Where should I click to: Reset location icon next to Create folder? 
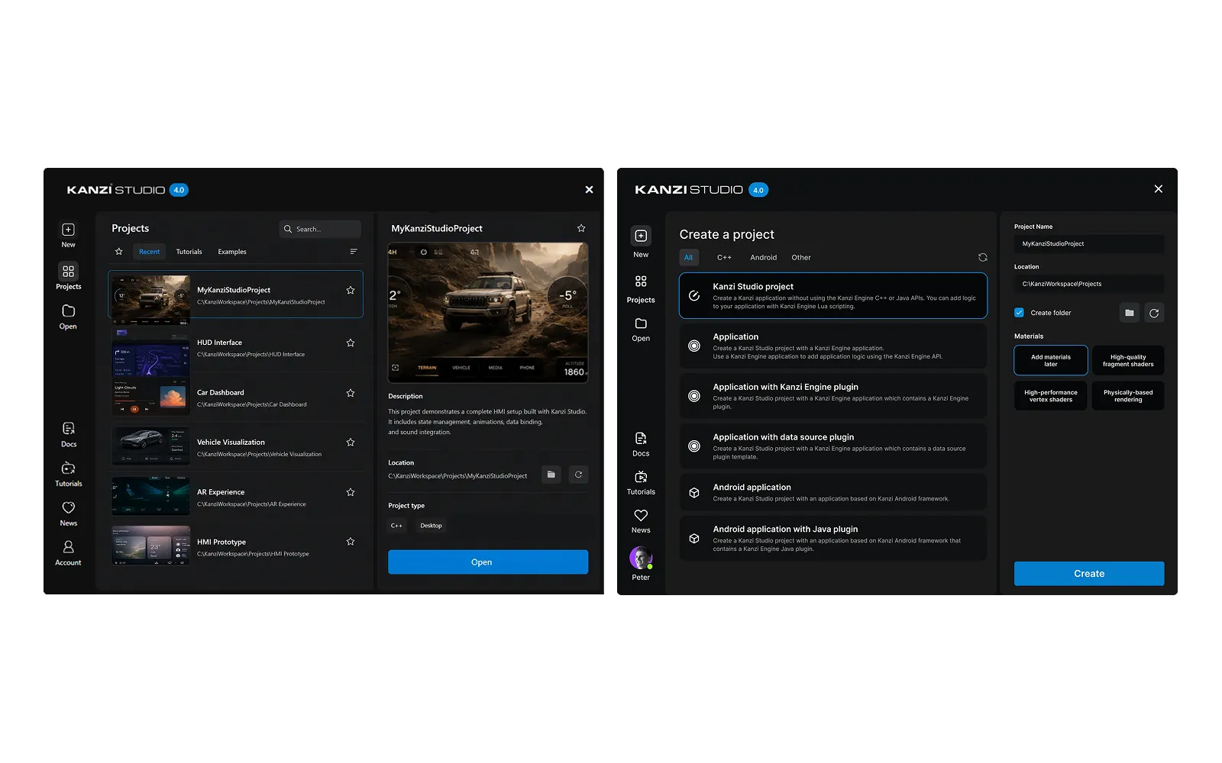(1154, 313)
